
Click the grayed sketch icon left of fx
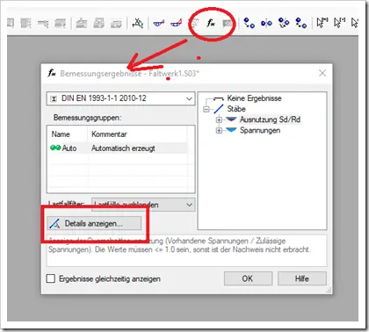pyautogui.click(x=194, y=23)
